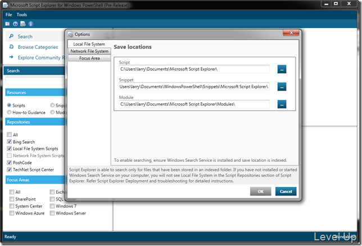This screenshot has height=246, width=362.
Task: Check the All repositories checkbox
Action: pyautogui.click(x=9, y=135)
